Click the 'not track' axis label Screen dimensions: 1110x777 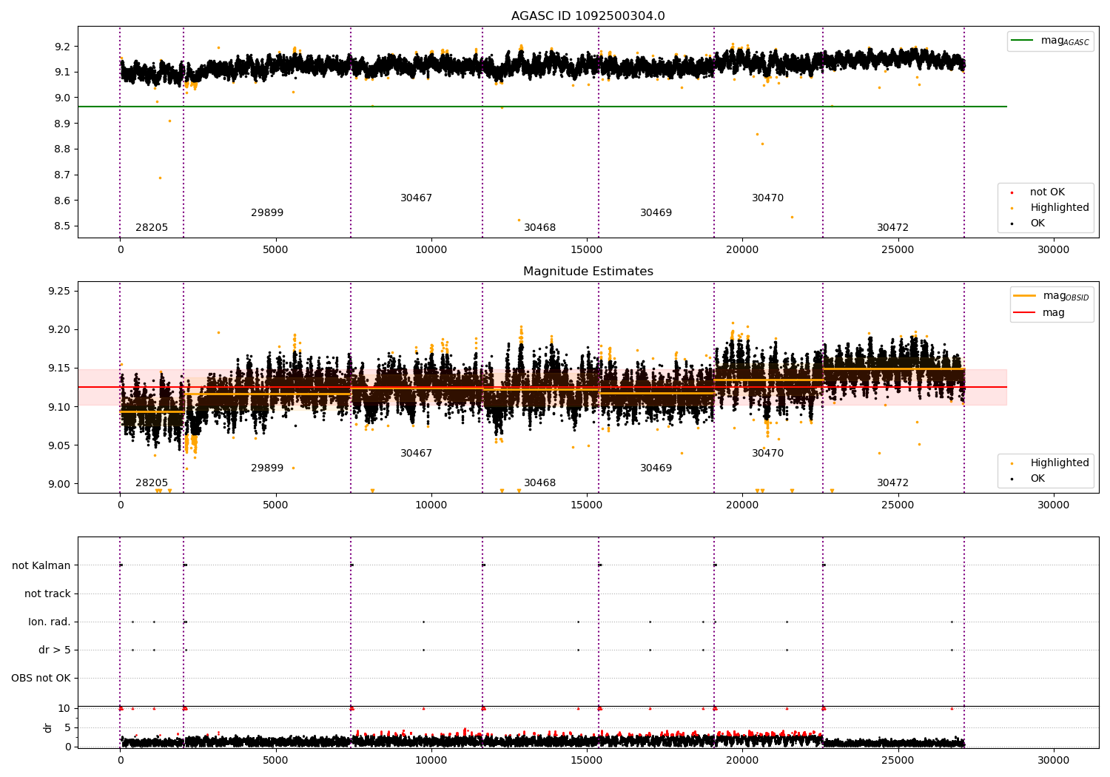click(x=47, y=593)
